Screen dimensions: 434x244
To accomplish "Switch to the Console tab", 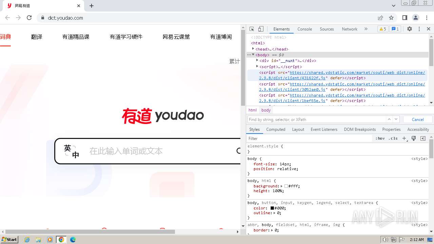I will pyautogui.click(x=304, y=29).
